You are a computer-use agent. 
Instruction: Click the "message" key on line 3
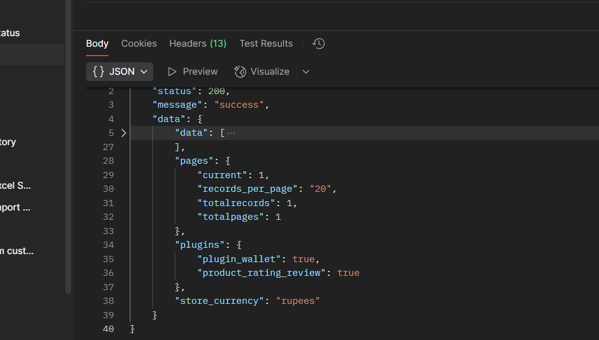(177, 105)
